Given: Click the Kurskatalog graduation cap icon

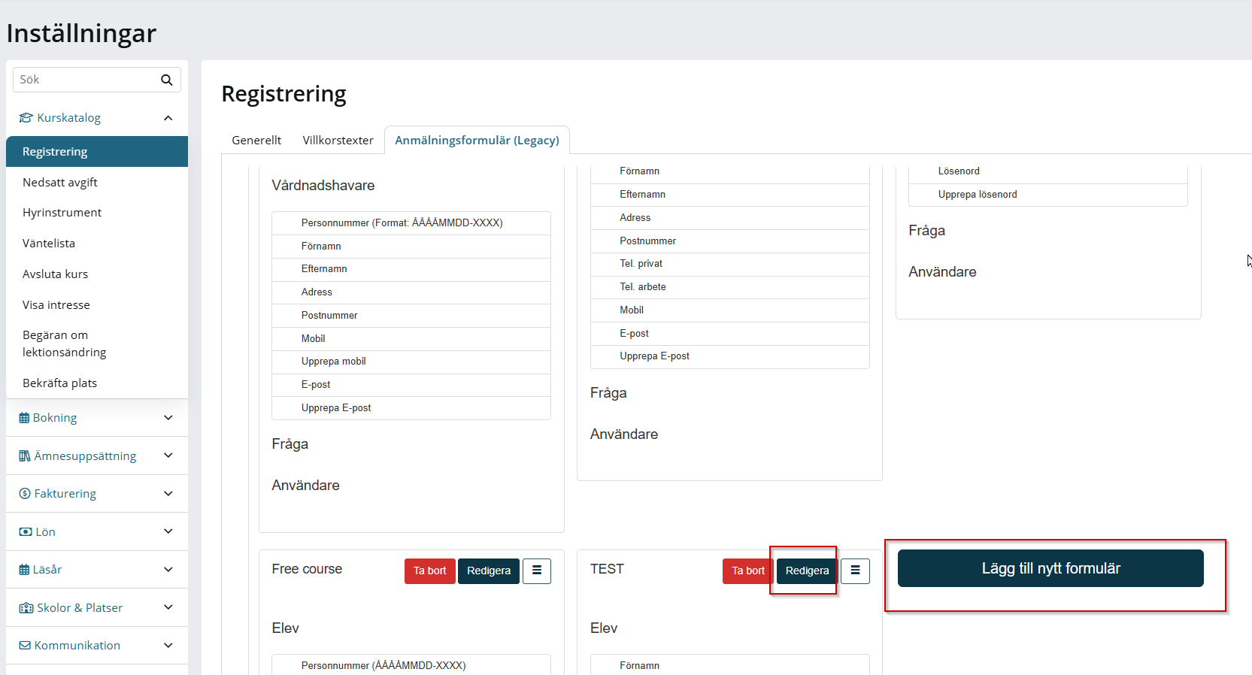Looking at the screenshot, I should click(x=26, y=118).
